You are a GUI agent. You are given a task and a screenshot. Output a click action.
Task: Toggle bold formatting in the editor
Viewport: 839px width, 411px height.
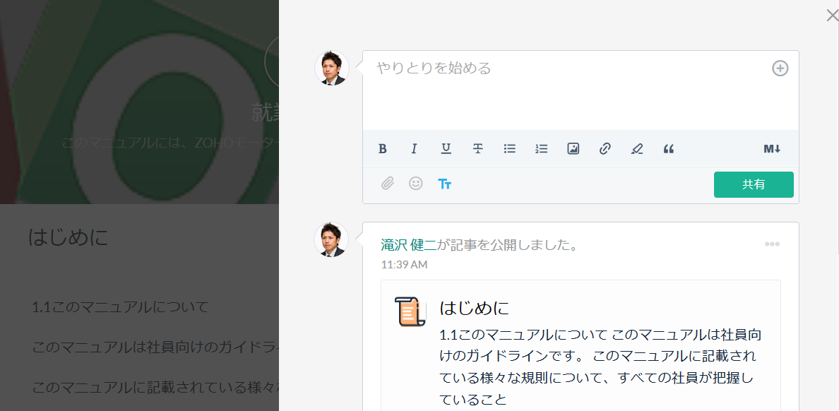(x=383, y=149)
